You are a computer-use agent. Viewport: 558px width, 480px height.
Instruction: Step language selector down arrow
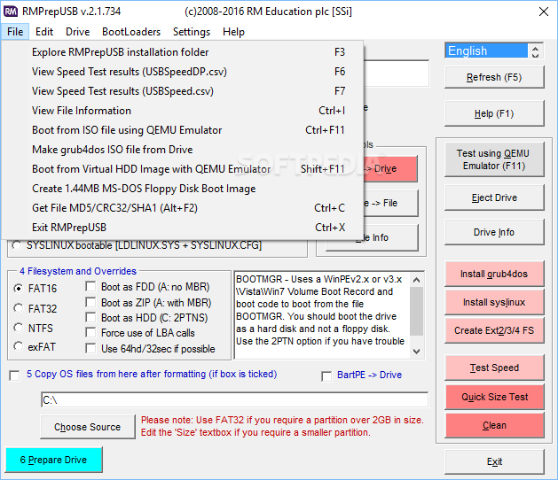pyautogui.click(x=535, y=55)
